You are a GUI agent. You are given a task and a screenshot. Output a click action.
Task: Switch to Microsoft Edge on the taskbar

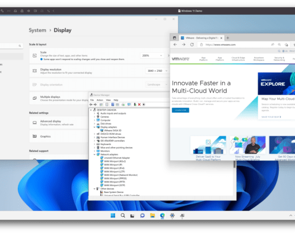point(162,216)
